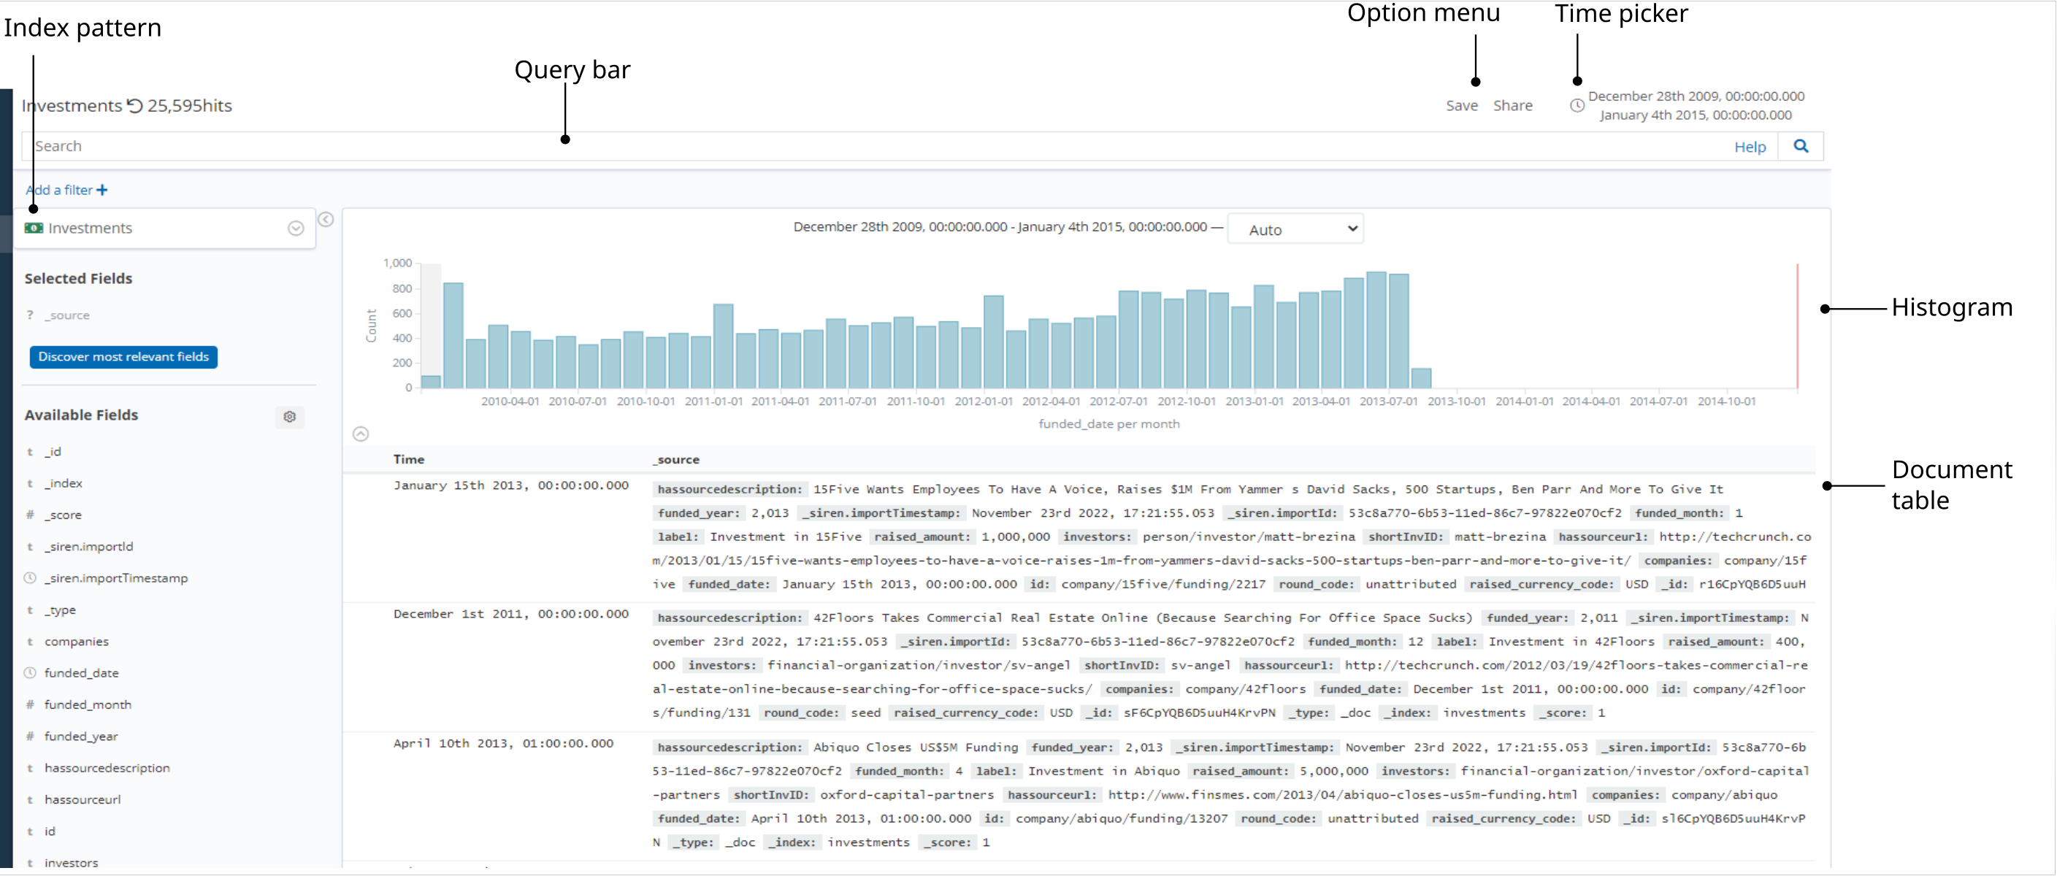Click Discover most relevant fields button

click(x=124, y=357)
